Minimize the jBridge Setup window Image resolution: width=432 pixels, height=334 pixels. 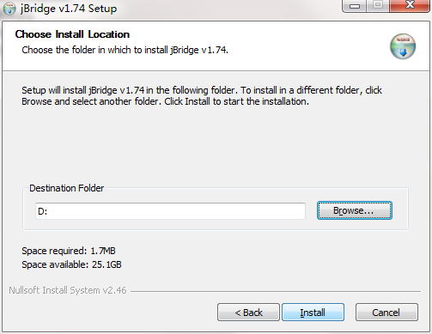[355, 6]
